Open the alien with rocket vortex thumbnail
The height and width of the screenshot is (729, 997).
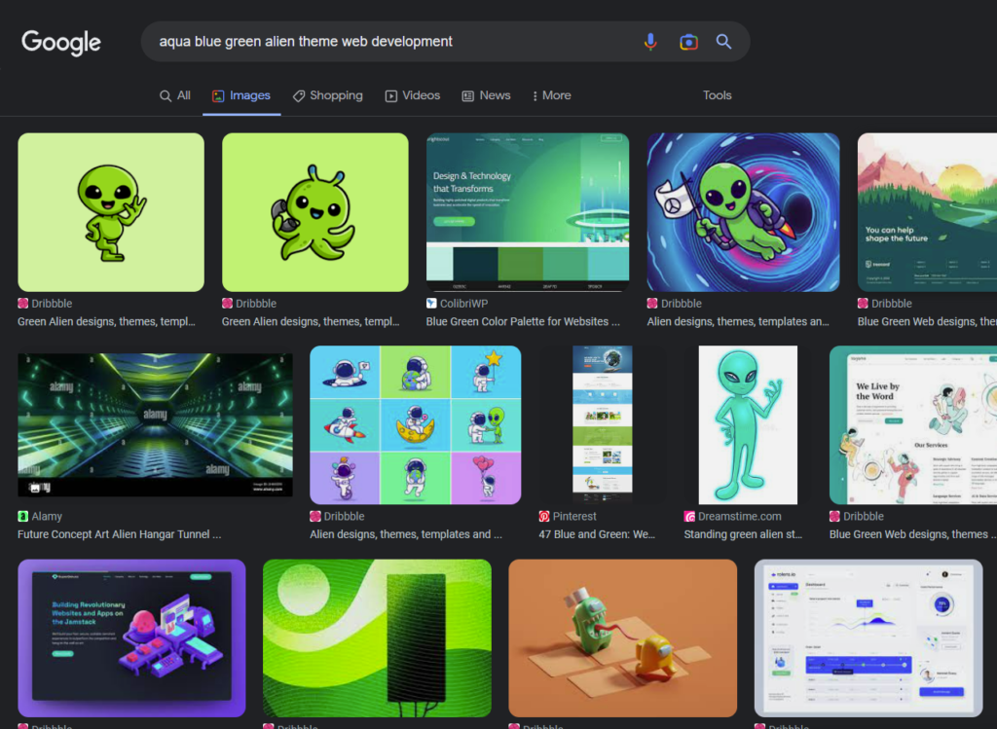[743, 212]
